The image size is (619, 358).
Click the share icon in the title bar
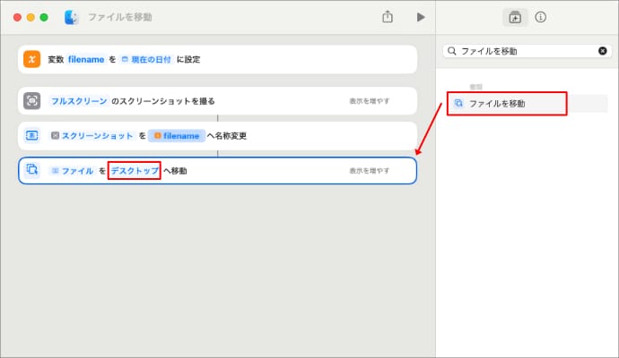[388, 17]
